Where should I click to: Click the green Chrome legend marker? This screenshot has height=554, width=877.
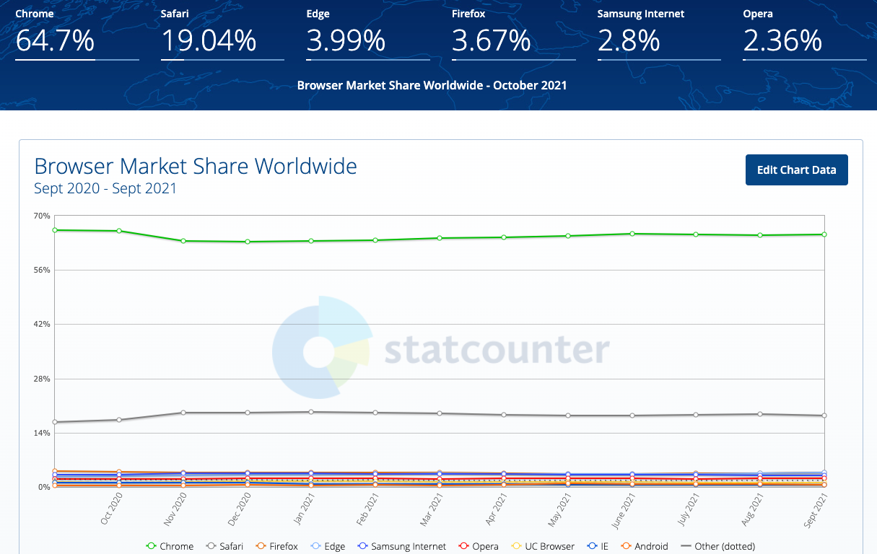pyautogui.click(x=152, y=546)
